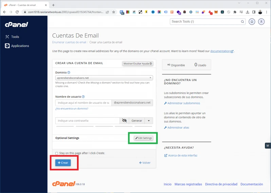Click the blue Crear button

(x=63, y=163)
